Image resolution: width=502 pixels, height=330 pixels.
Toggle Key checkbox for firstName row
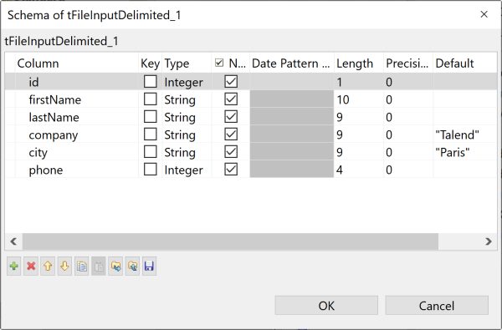tap(150, 99)
